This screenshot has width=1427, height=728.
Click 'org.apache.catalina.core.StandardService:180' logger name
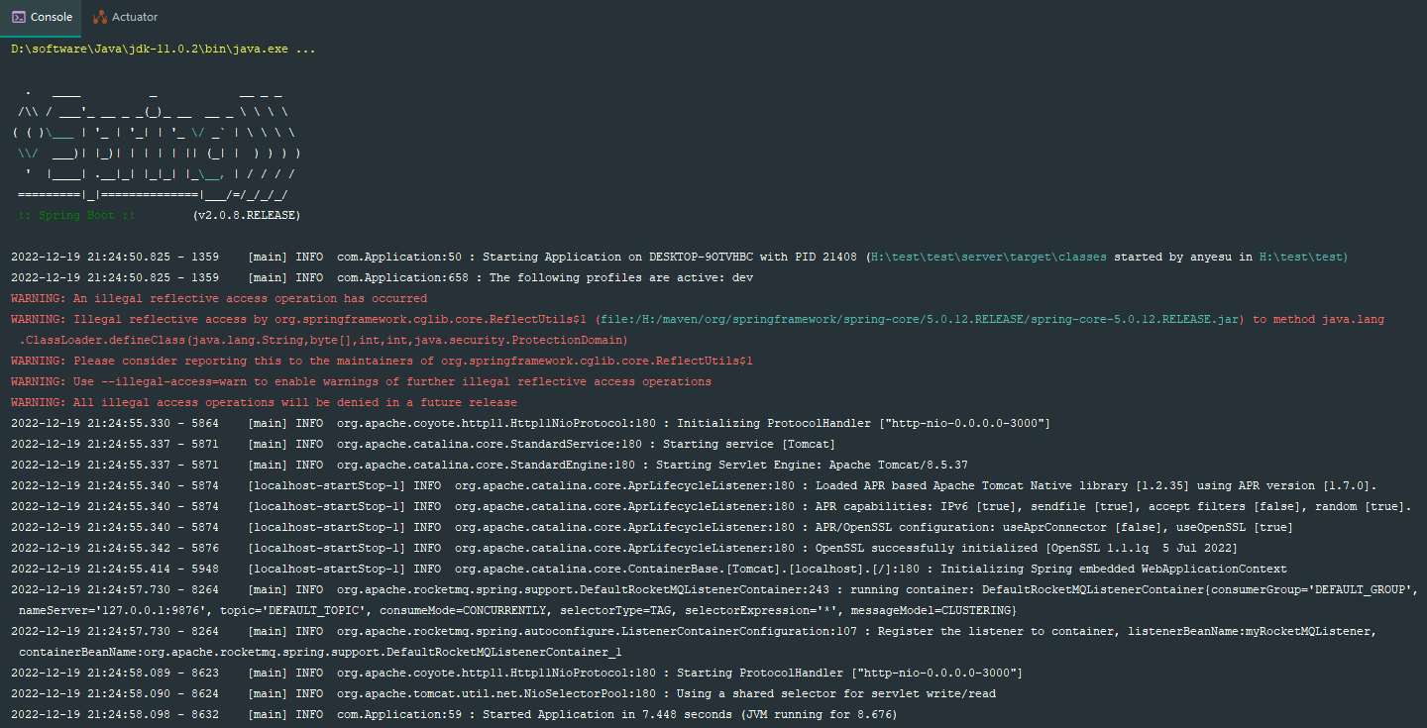click(x=490, y=444)
